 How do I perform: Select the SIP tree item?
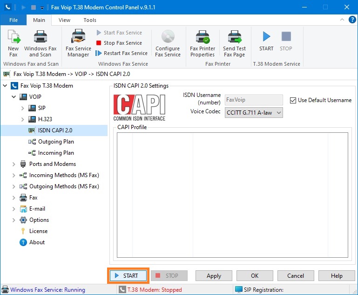pos(42,108)
